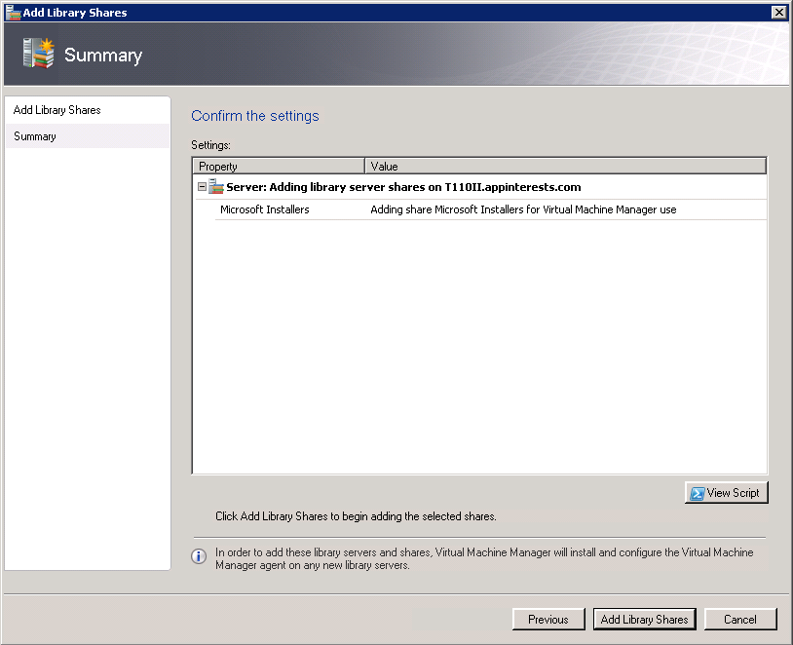Click the library books icon beside Summary

(x=38, y=54)
